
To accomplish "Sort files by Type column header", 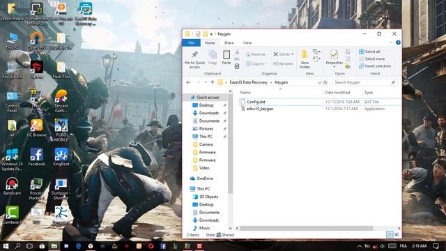I will [x=369, y=93].
